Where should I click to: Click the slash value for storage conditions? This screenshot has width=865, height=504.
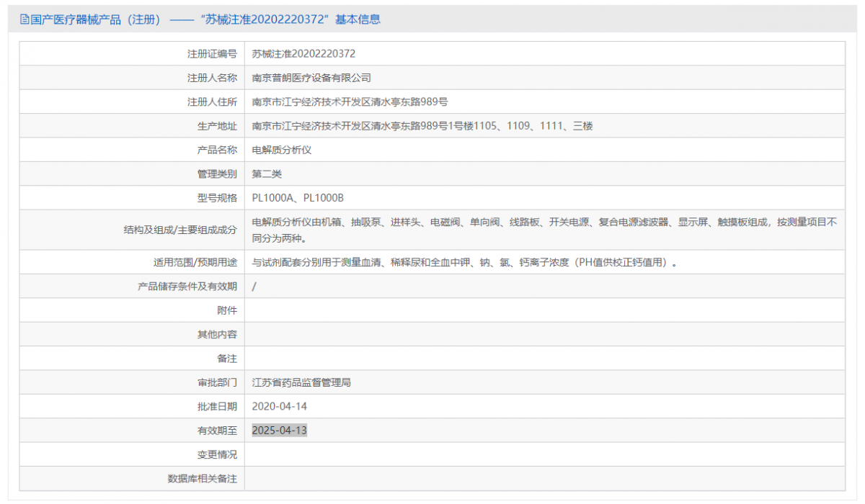(x=254, y=287)
